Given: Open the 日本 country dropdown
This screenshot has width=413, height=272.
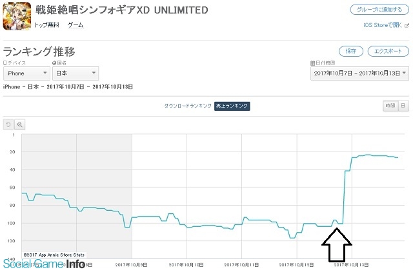Looking at the screenshot, I should tap(76, 73).
